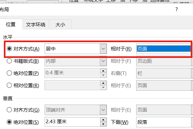Choose horizontal 相对位置(R) radio option
This screenshot has height=129, width=193.
click(x=9, y=85)
